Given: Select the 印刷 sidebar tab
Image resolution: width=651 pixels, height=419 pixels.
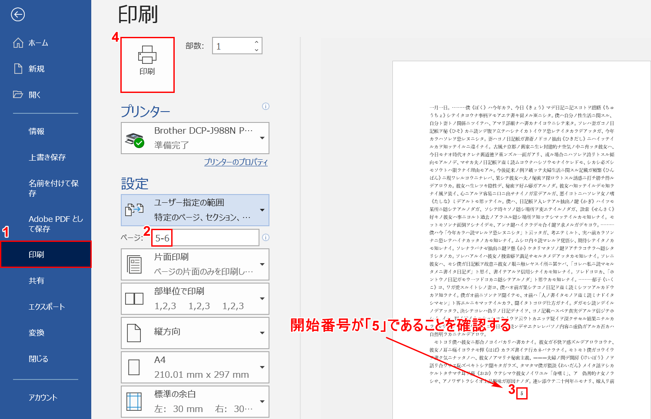Looking at the screenshot, I should [x=46, y=254].
